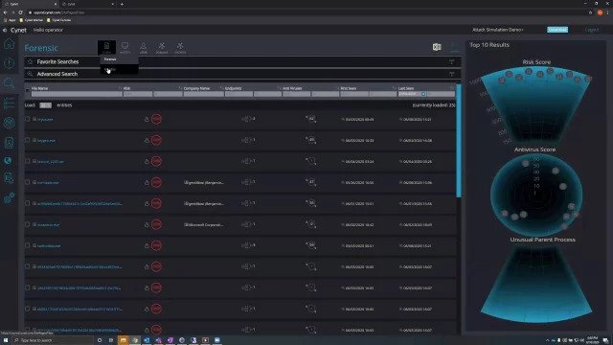
Task: Open the first file name link in table
Action: tap(45, 119)
